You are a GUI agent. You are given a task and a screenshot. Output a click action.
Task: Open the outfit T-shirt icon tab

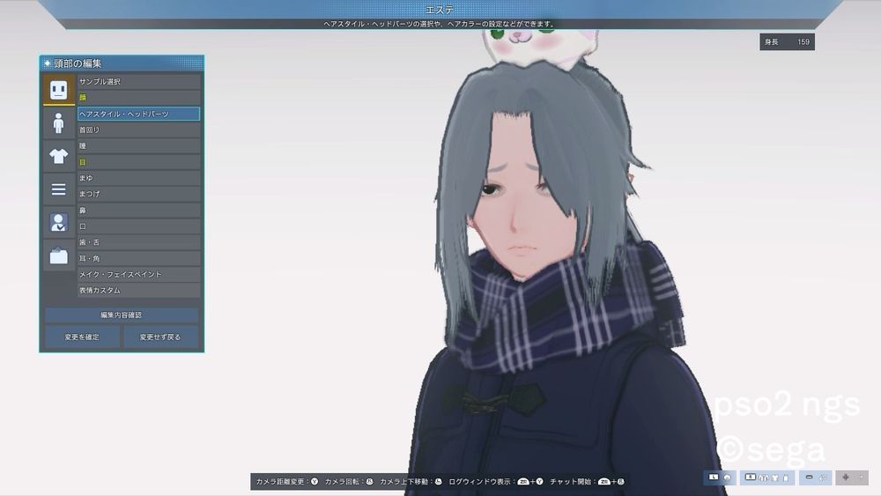pyautogui.click(x=58, y=156)
